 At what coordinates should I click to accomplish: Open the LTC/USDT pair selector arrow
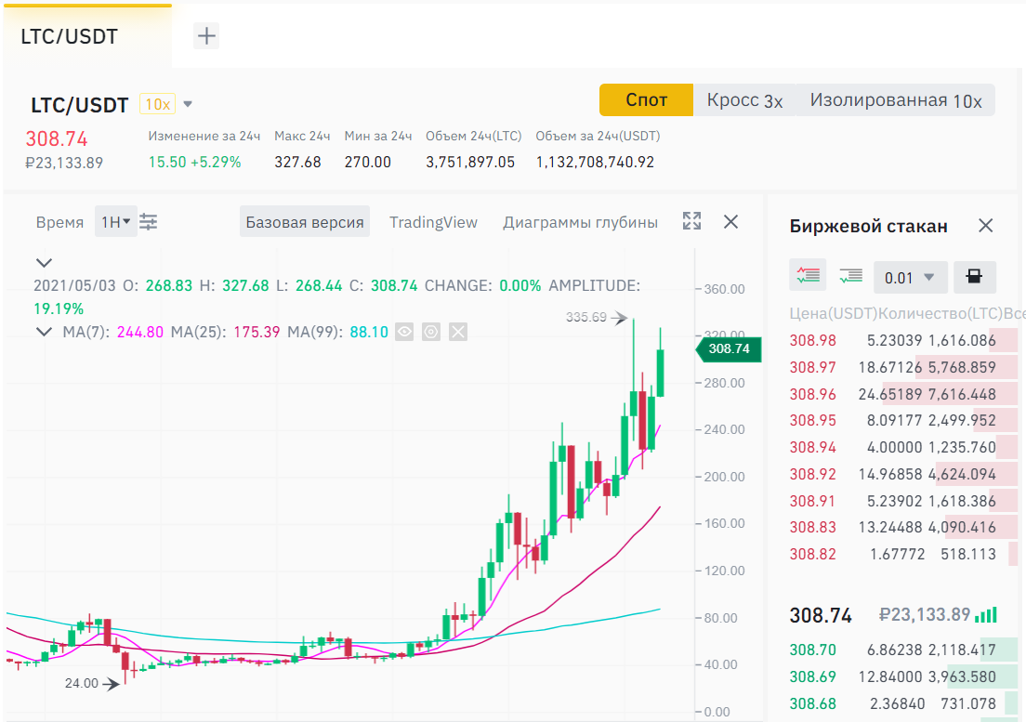188,104
